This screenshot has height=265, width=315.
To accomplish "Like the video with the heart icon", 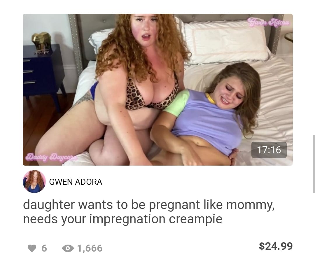I will pyautogui.click(x=32, y=248).
